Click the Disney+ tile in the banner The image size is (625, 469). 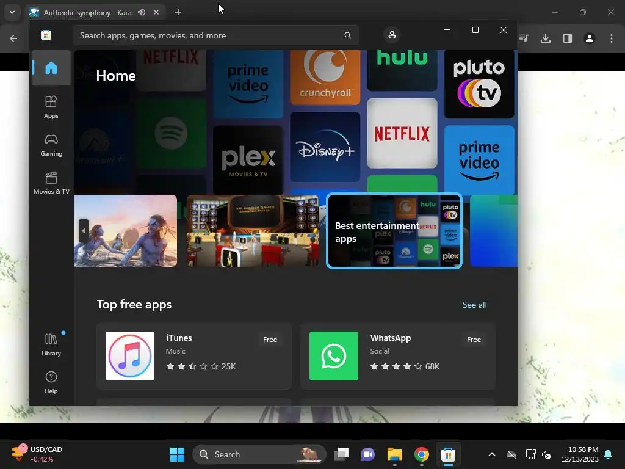pyautogui.click(x=325, y=147)
